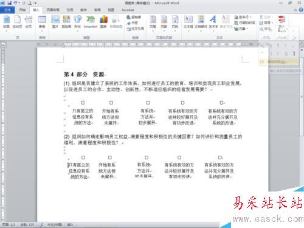304x228 pixels.
Task: Minimize the ribbon with the caret icon
Action: pos(295,10)
